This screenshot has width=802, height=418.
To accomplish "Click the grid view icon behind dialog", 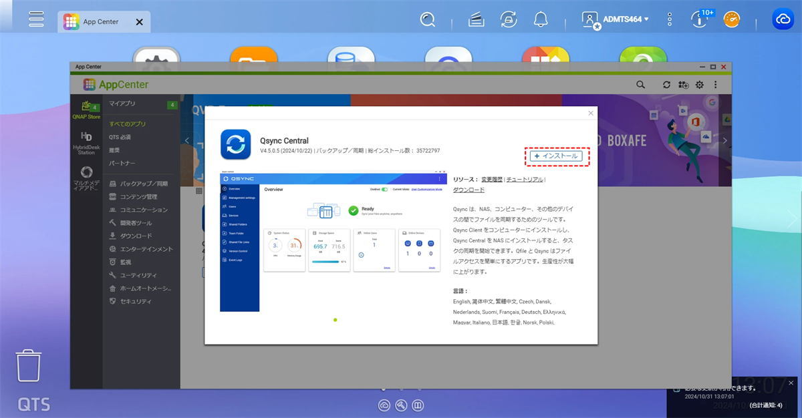I will coord(198,191).
